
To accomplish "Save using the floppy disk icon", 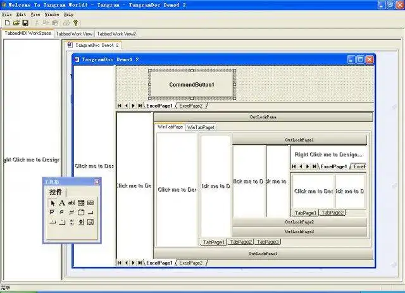I will pos(25,23).
